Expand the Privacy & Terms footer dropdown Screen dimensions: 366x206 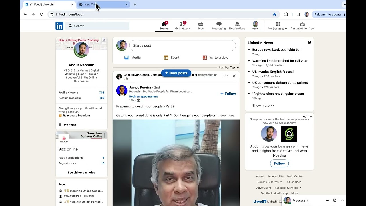pos(270,182)
